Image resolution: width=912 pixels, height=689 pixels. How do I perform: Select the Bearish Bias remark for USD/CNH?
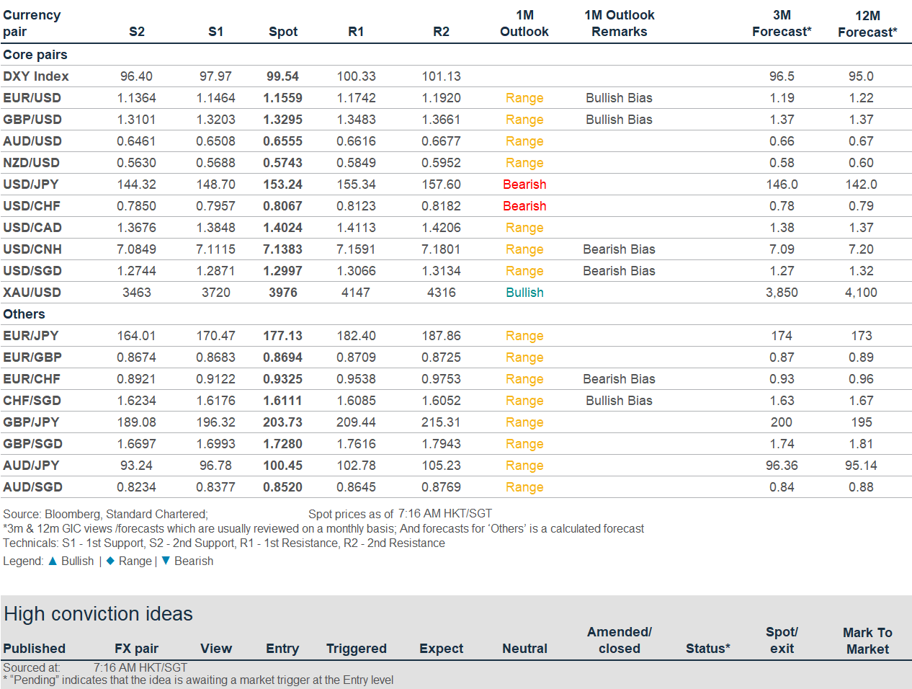pyautogui.click(x=619, y=249)
